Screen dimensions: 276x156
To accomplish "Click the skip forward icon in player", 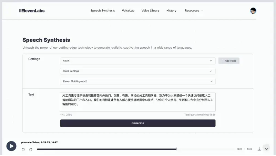I will click(31, 149).
